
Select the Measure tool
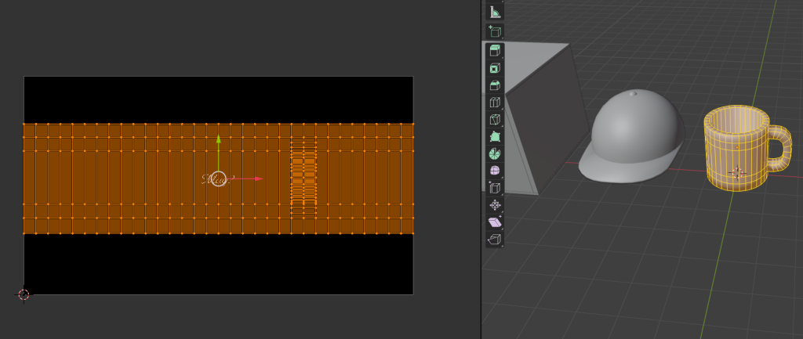click(495, 12)
